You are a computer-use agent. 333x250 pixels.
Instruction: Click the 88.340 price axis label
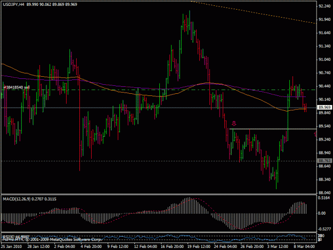324,180
